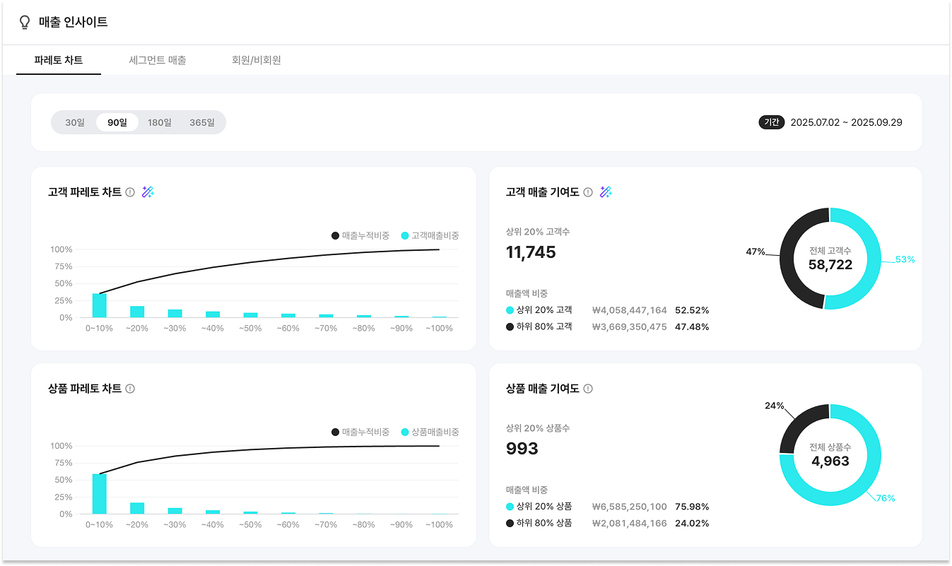Image resolution: width=952 pixels, height=566 pixels.
Task: Open info tooltip for 상품 파레토 차트
Action: 130,389
